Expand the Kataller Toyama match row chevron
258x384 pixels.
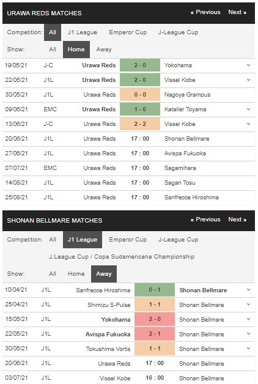(248, 109)
